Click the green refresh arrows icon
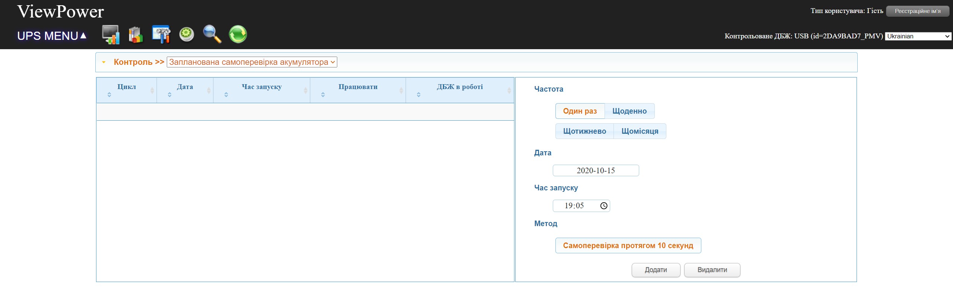Viewport: 953px width, 301px height. click(x=238, y=35)
